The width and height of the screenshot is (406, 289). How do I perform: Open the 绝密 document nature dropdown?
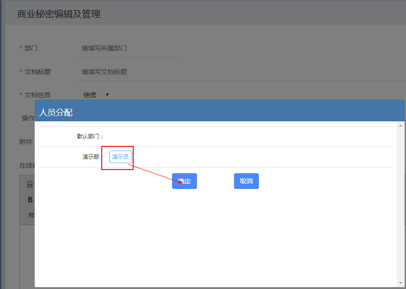[96, 95]
